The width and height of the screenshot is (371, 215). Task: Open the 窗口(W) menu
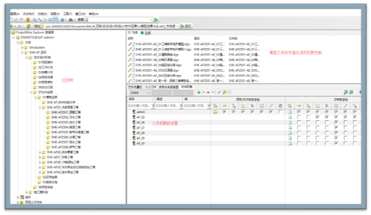81,14
